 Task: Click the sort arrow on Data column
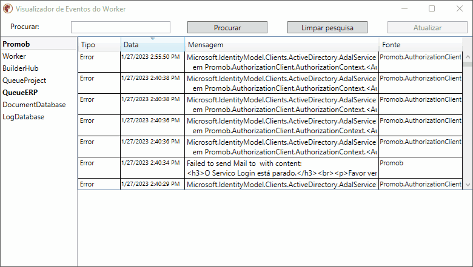pyautogui.click(x=153, y=39)
